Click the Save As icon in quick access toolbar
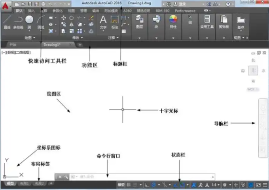 (x=36, y=4)
